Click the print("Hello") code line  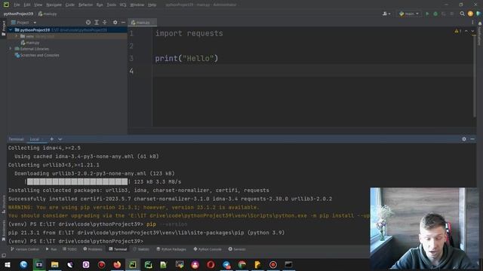click(186, 59)
